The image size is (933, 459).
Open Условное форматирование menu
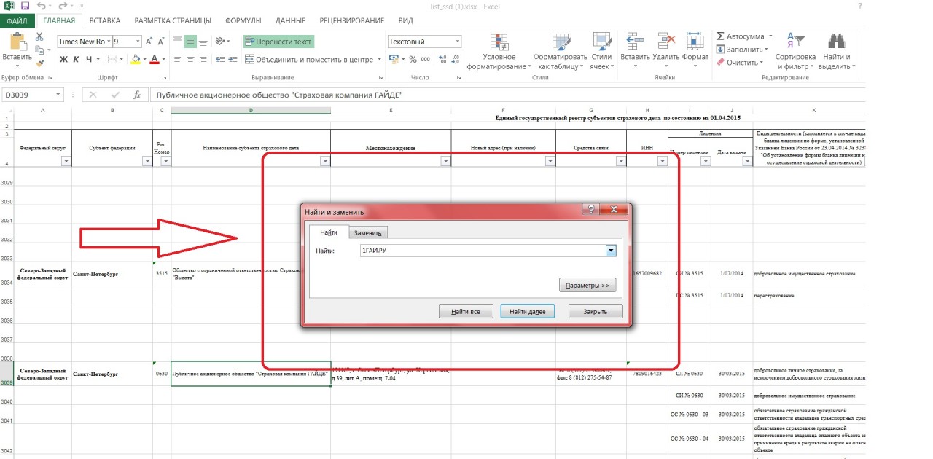click(x=499, y=51)
